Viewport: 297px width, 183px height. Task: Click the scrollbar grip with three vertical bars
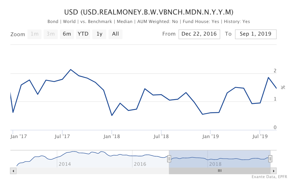[x=219, y=171]
